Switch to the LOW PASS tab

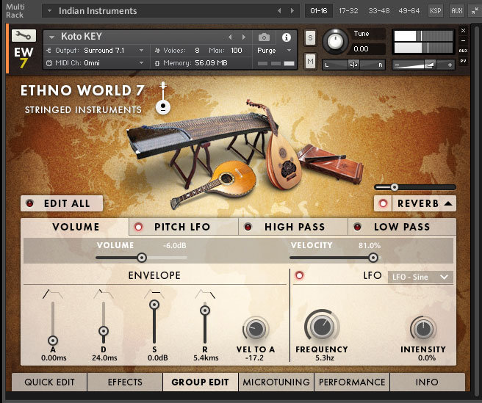pyautogui.click(x=402, y=227)
